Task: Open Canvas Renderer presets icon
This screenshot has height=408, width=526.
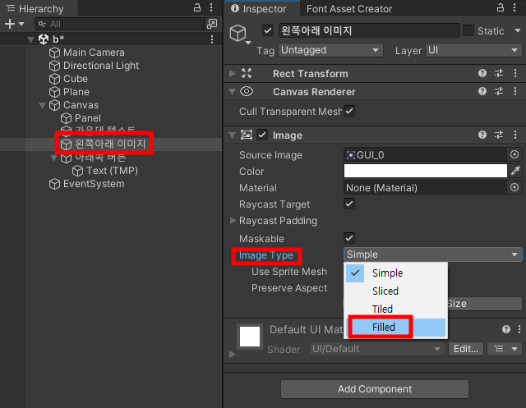Action: [499, 91]
